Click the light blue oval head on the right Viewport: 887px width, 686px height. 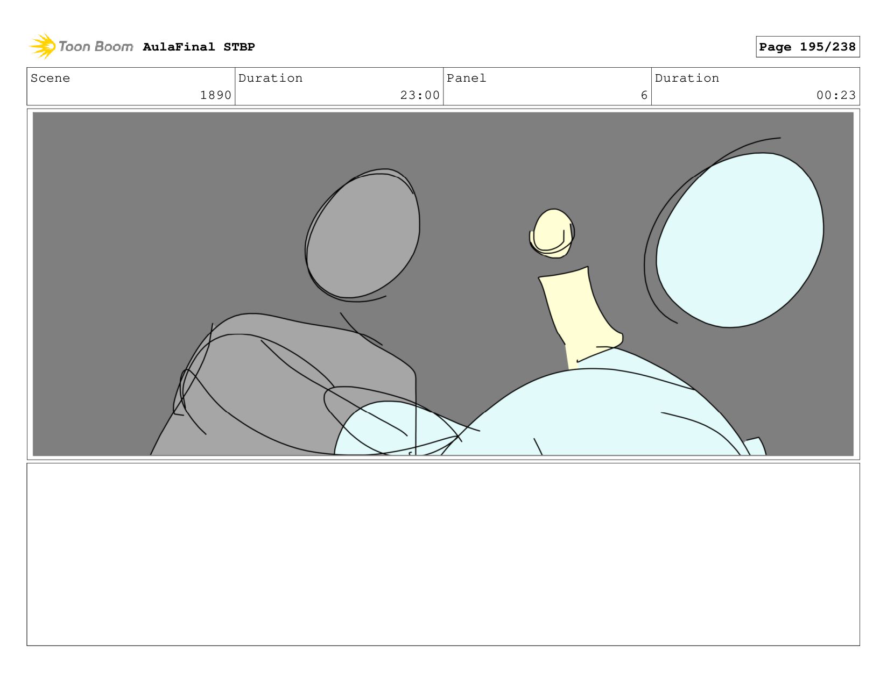pos(740,240)
